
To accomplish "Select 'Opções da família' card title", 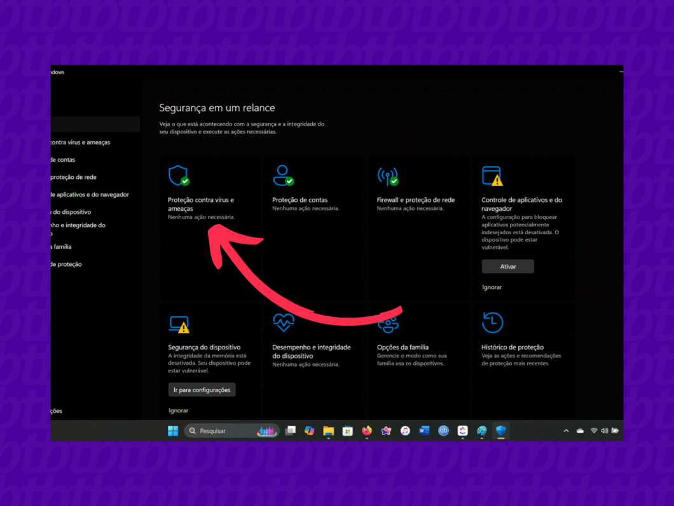I will click(x=402, y=348).
